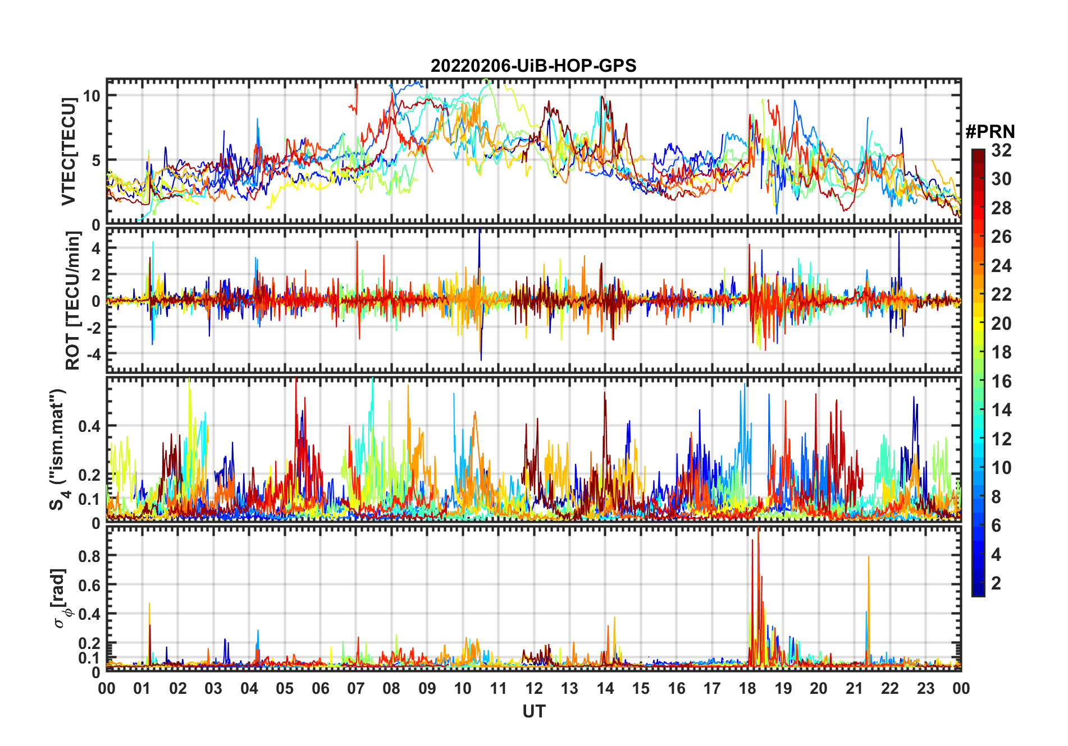Click tick value 10 on the VTEC axis
The height and width of the screenshot is (746, 1068).
(x=92, y=95)
